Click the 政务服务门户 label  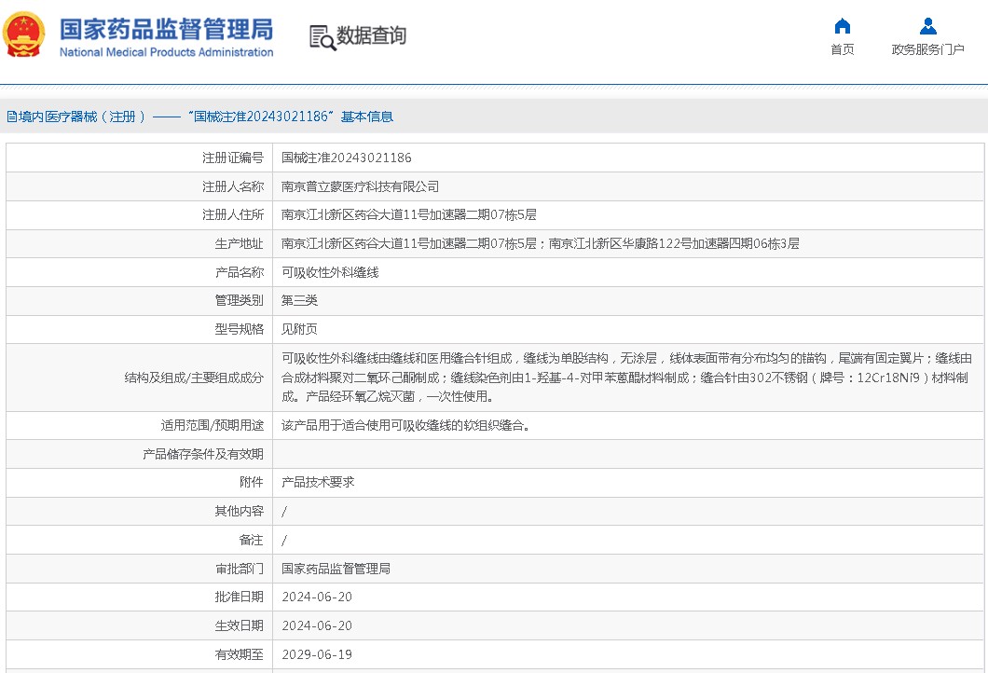(927, 49)
